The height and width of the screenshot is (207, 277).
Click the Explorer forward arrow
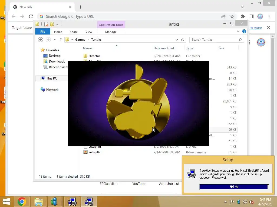click(48, 40)
